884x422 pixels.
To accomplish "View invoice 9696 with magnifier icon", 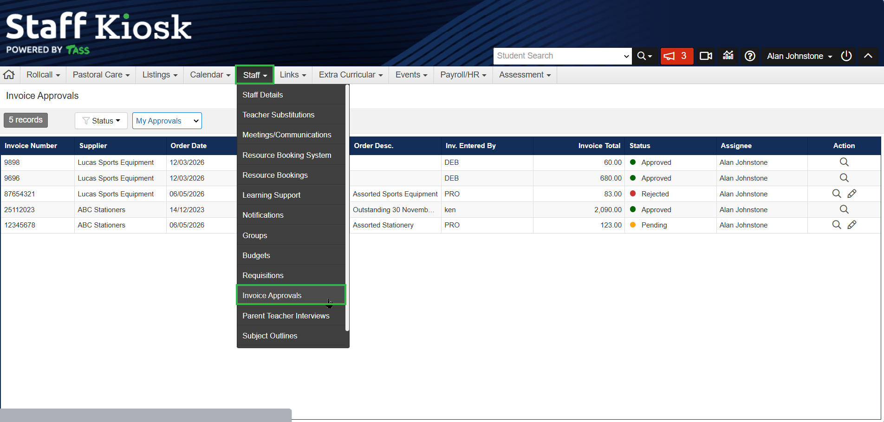I will [x=844, y=178].
